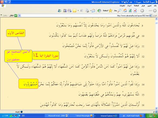The width and height of the screenshot is (158, 118).
Task: Open the Research books toolbar icon
Action: [65, 10]
